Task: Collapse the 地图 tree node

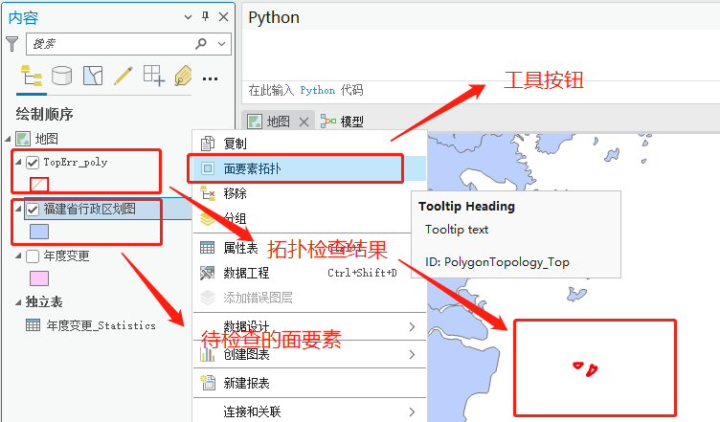Action: point(9,139)
